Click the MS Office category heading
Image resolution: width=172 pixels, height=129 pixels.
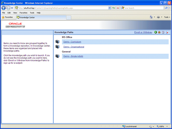[x=67, y=37]
